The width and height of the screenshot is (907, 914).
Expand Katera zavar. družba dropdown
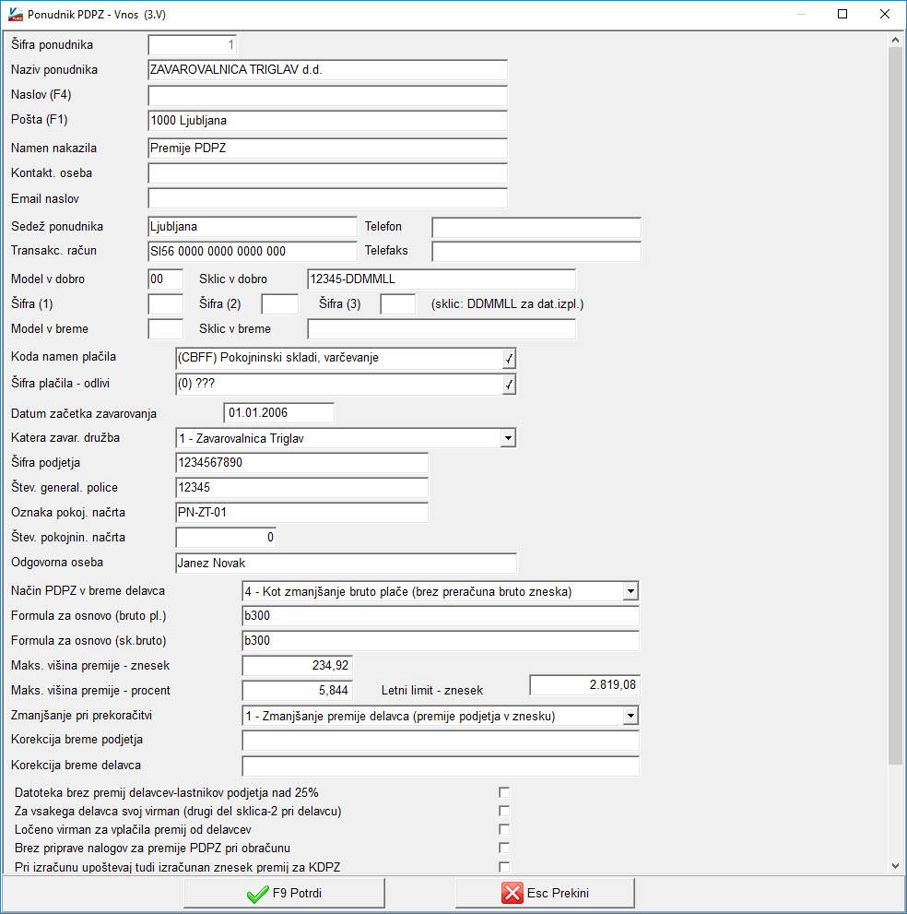[508, 438]
